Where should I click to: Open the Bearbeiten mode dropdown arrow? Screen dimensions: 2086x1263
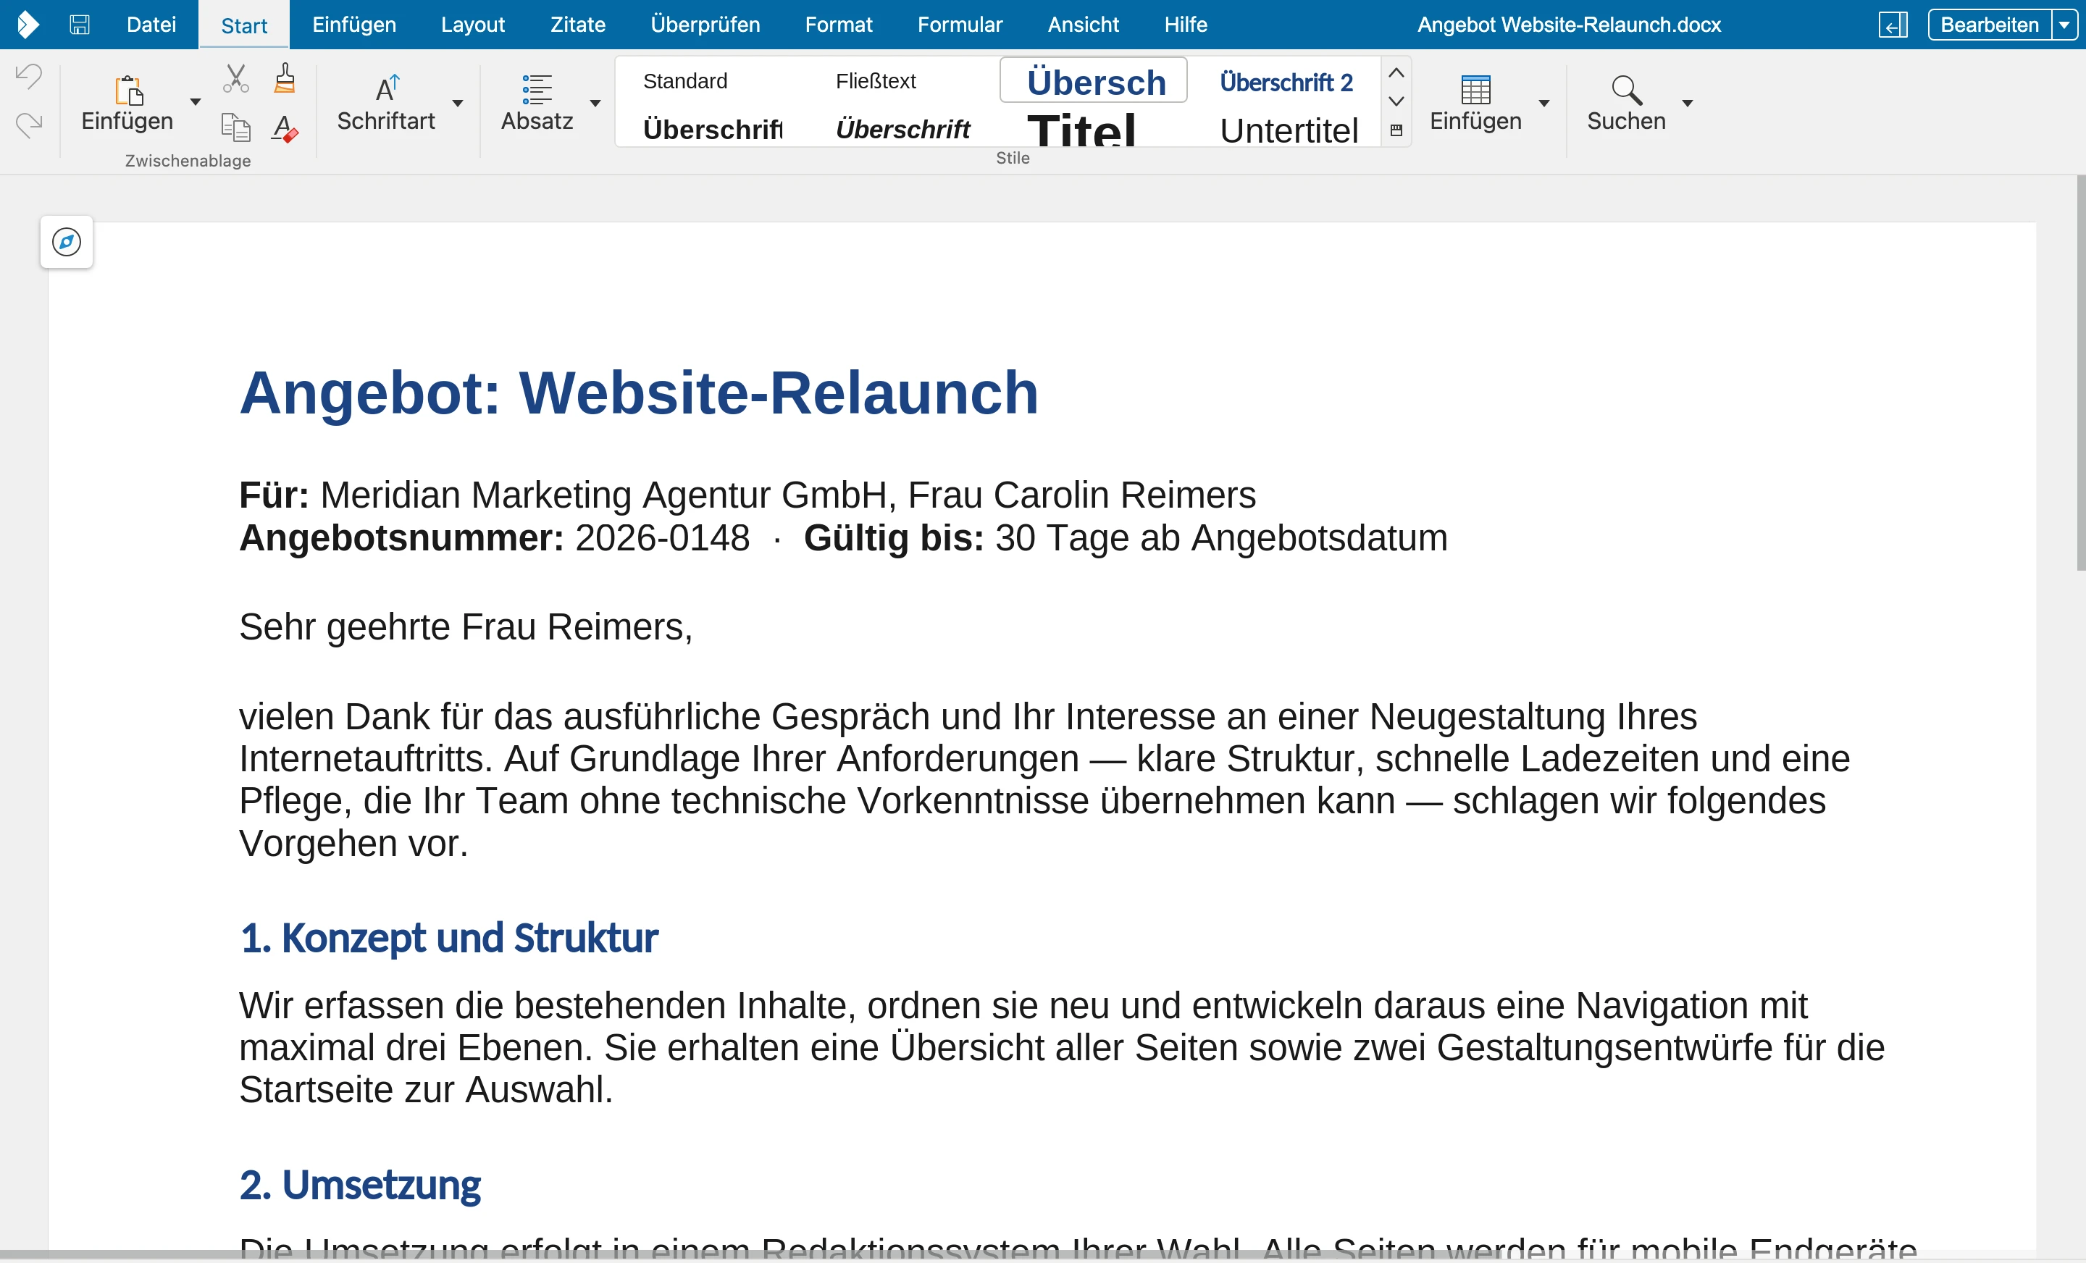[x=2065, y=25]
